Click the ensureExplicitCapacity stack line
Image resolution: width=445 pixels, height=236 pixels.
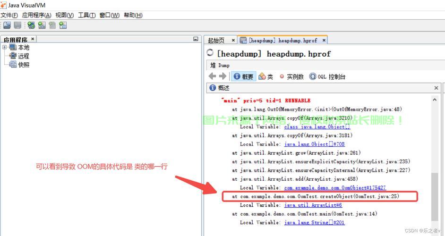[321, 161]
